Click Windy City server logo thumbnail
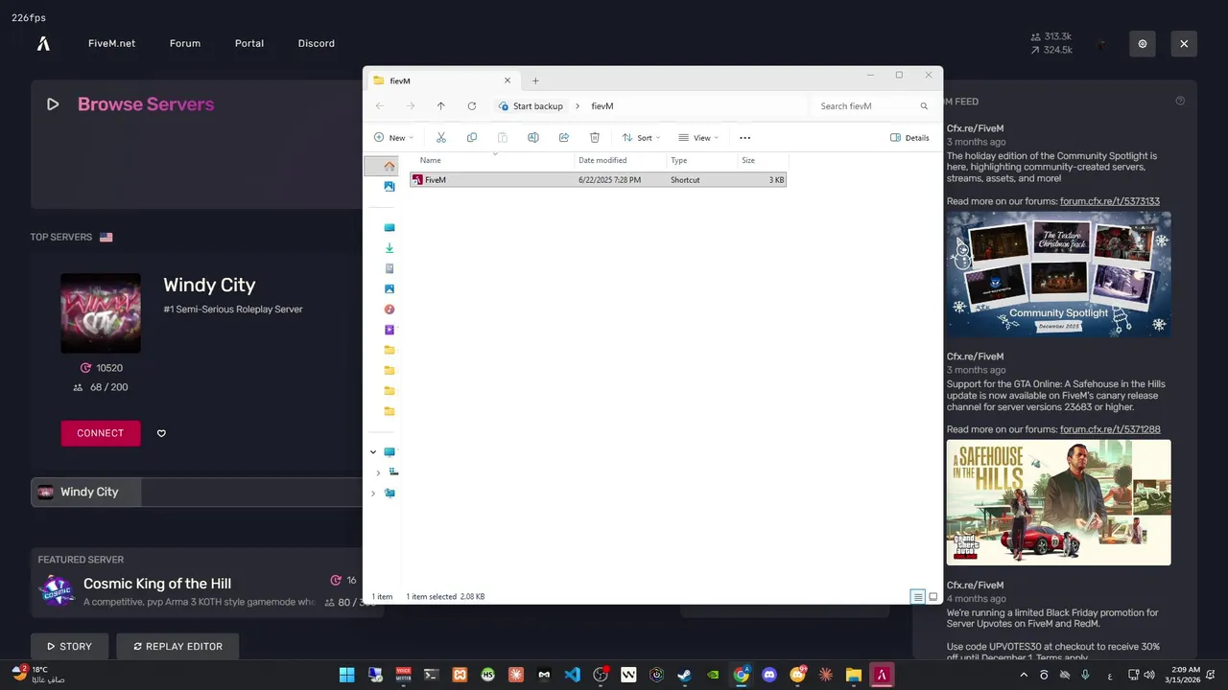This screenshot has width=1228, height=690. pos(101,313)
